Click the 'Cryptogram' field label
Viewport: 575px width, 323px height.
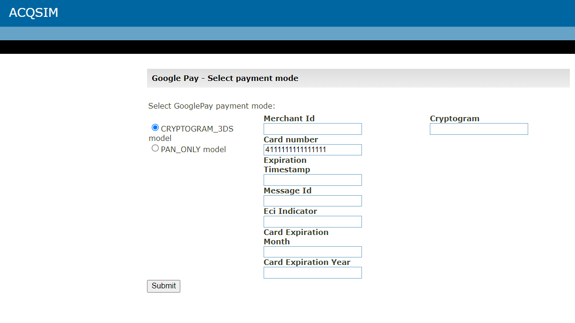[454, 118]
